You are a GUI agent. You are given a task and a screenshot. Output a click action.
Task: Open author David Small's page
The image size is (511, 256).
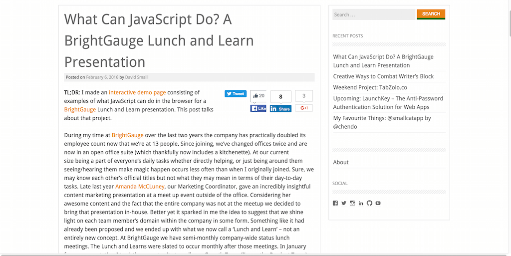136,77
